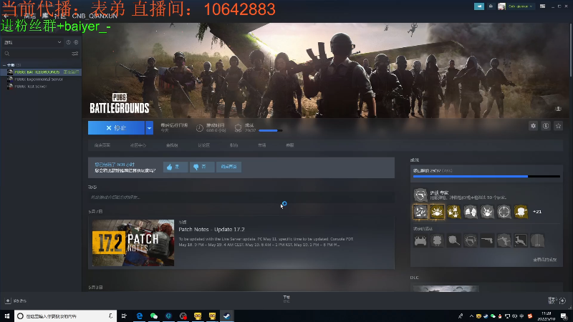Screen dimensions: 573x322
Task: Click the 17.2 Patch Notes thumbnail
Action: [x=133, y=243]
